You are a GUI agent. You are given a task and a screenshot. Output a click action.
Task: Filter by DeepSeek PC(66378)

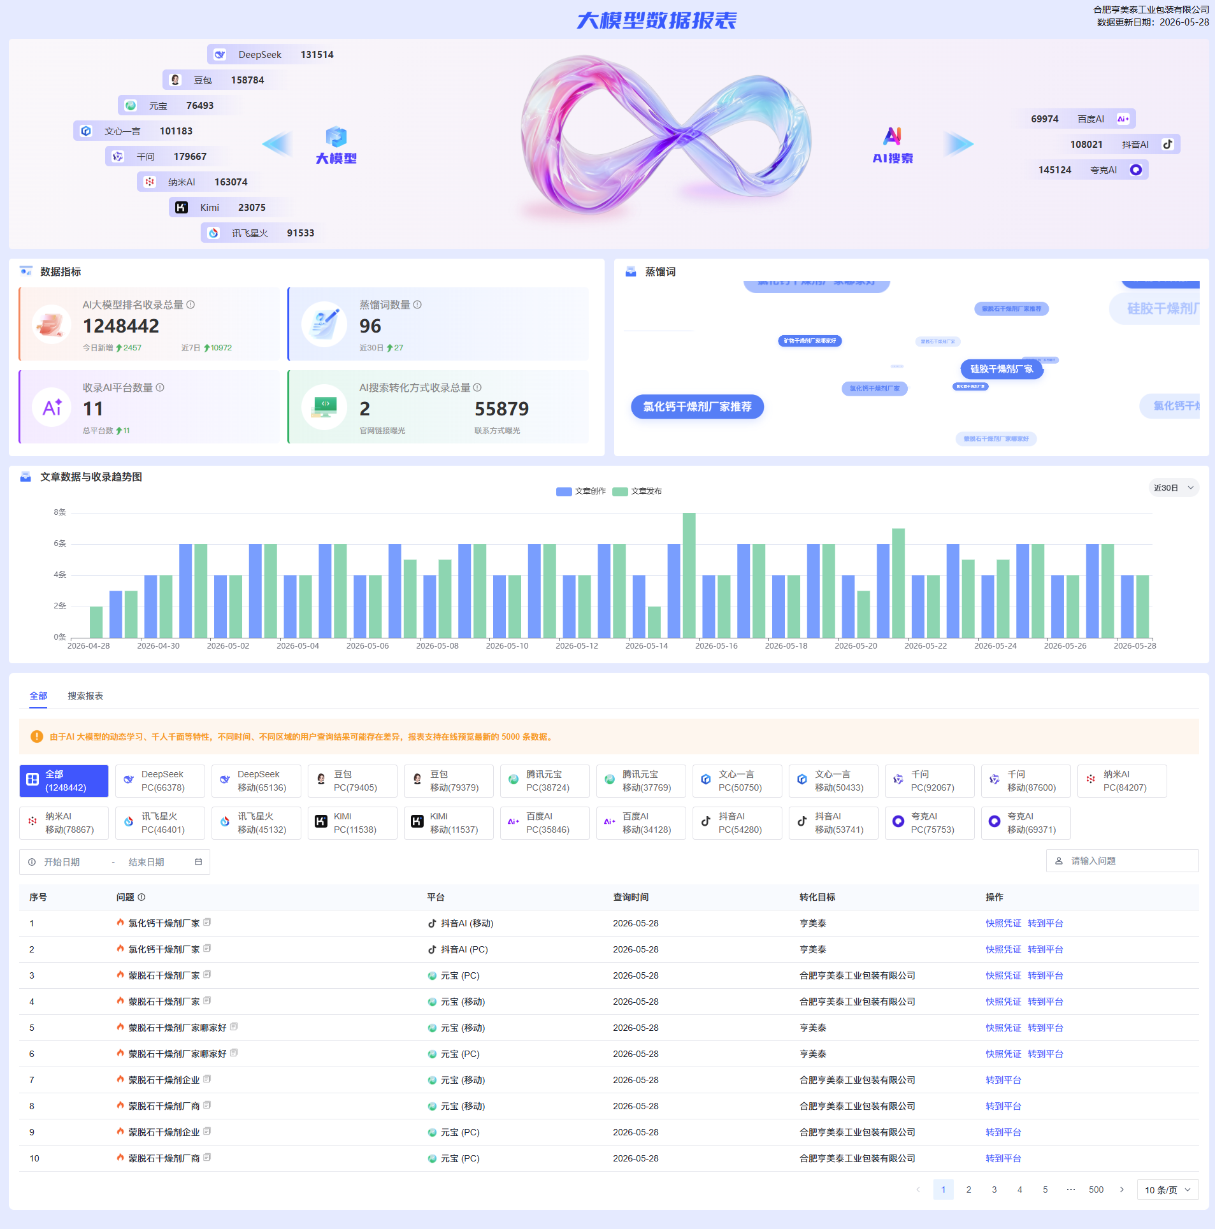160,782
